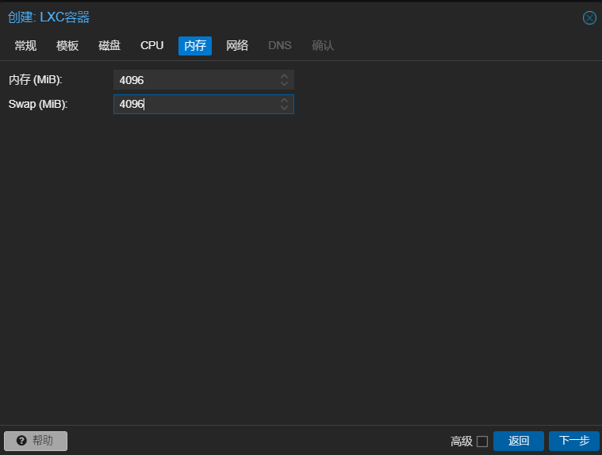Screen dimensions: 602x455
Task: Select the CPU tab
Action: pyautogui.click(x=151, y=46)
